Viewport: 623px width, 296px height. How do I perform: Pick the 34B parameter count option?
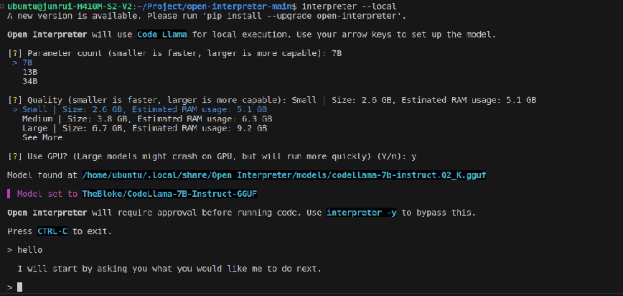coord(29,81)
